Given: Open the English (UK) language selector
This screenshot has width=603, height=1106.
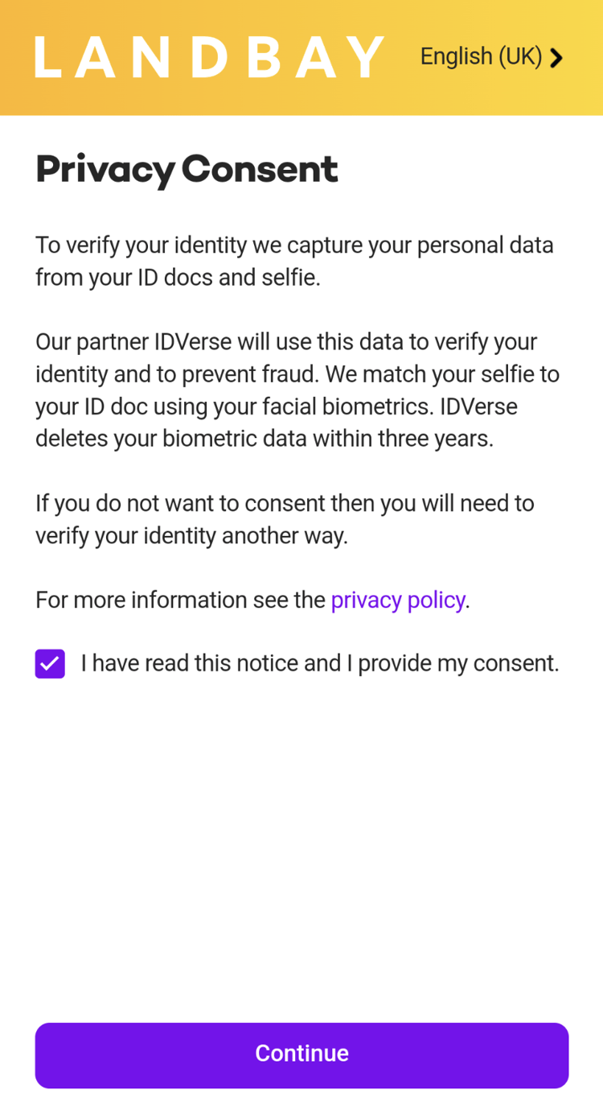Looking at the screenshot, I should pos(481,56).
